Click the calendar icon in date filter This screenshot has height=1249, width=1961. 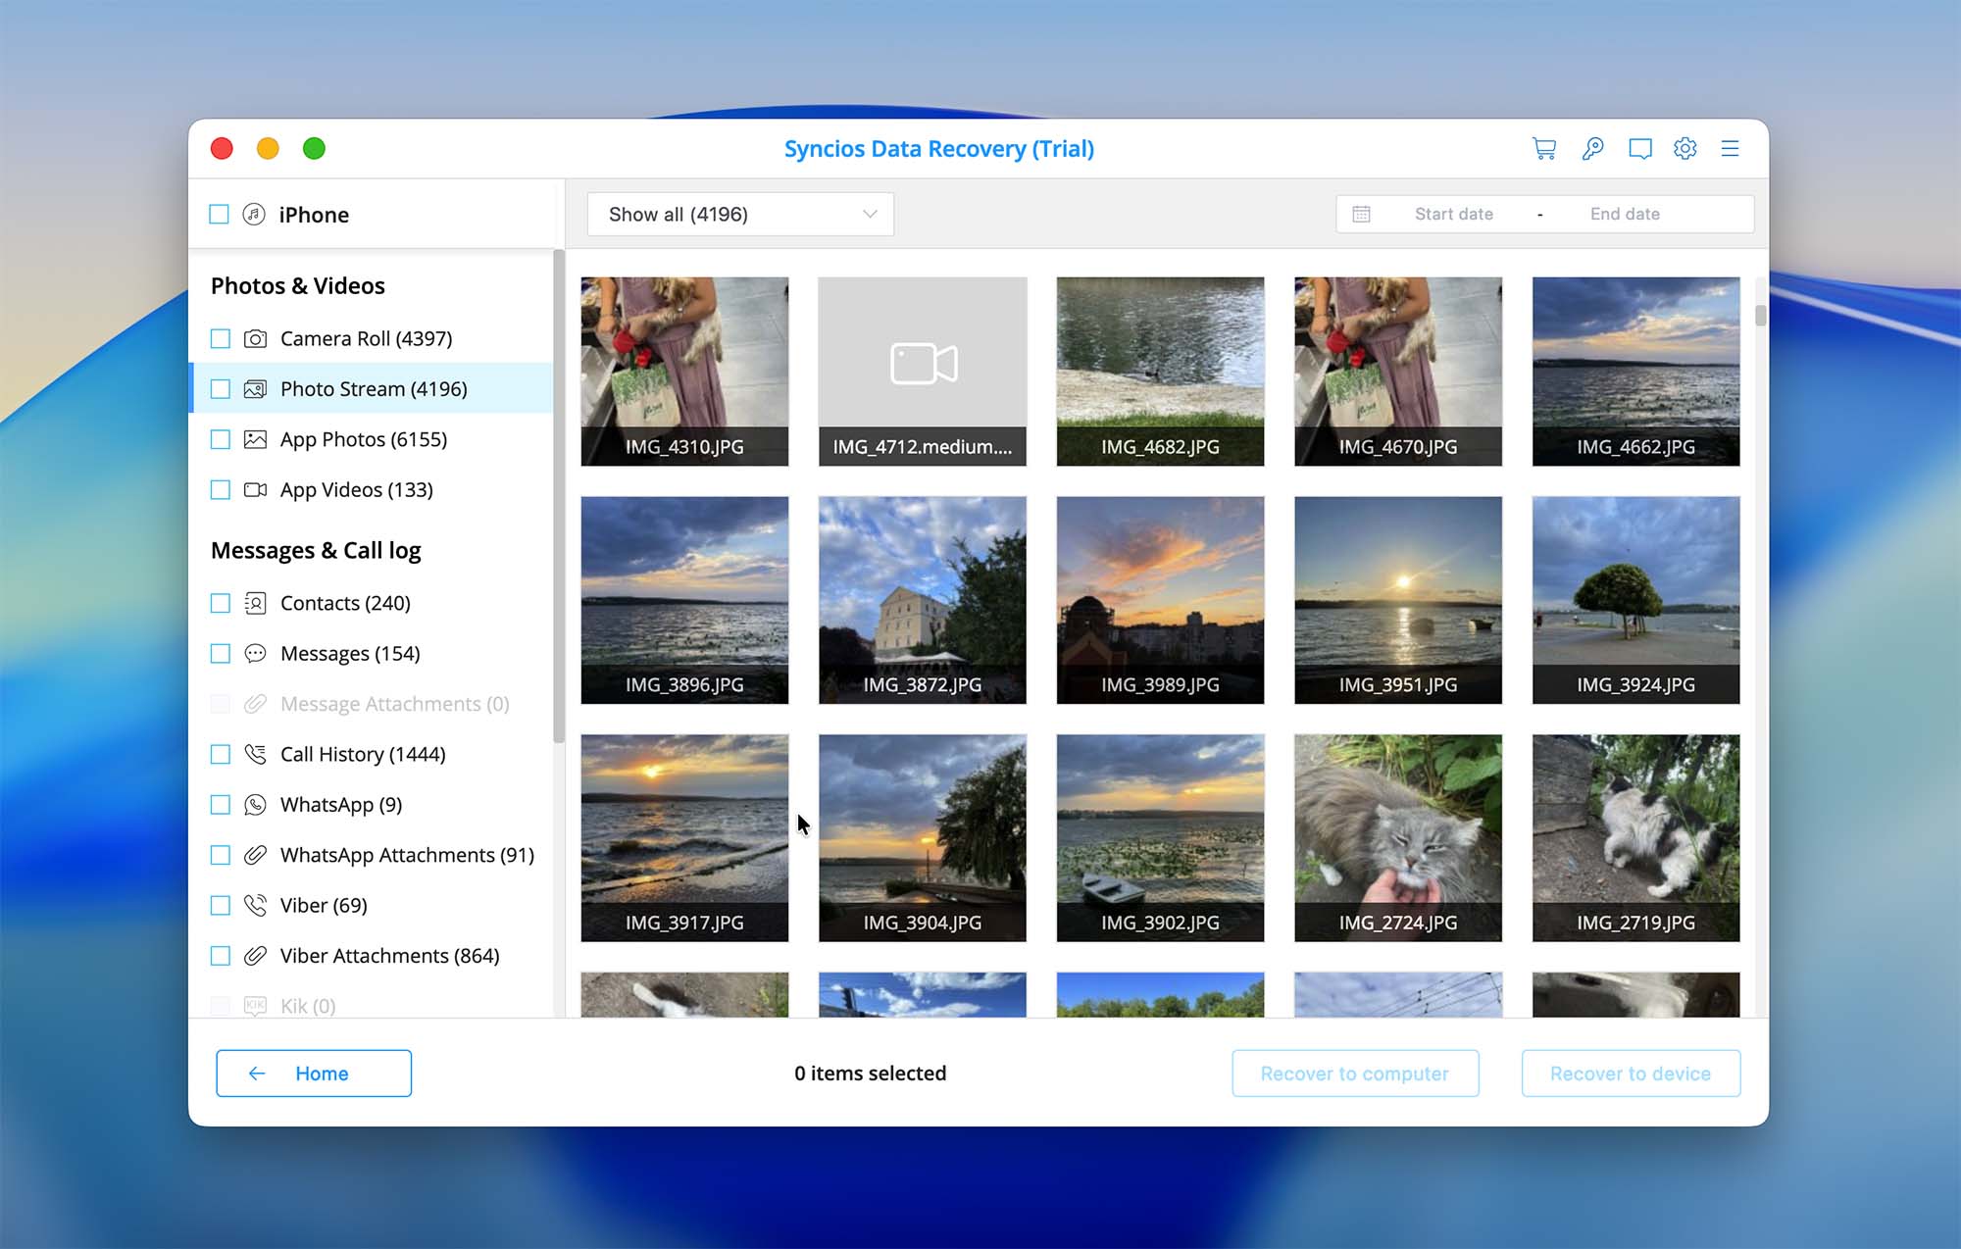tap(1361, 214)
